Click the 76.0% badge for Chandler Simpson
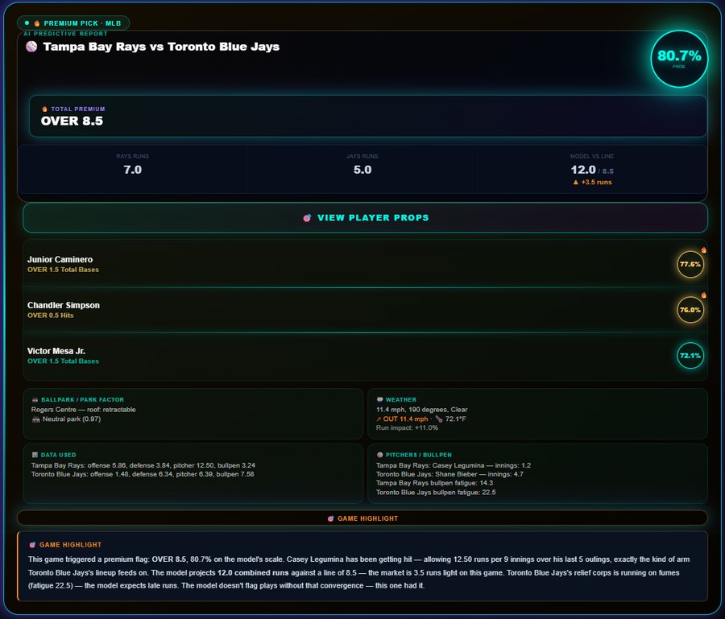 coord(690,310)
